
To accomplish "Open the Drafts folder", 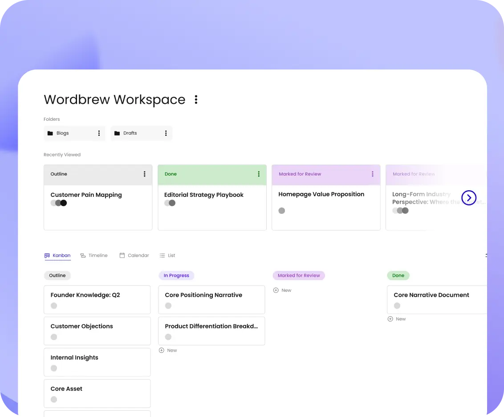I will pyautogui.click(x=130, y=133).
